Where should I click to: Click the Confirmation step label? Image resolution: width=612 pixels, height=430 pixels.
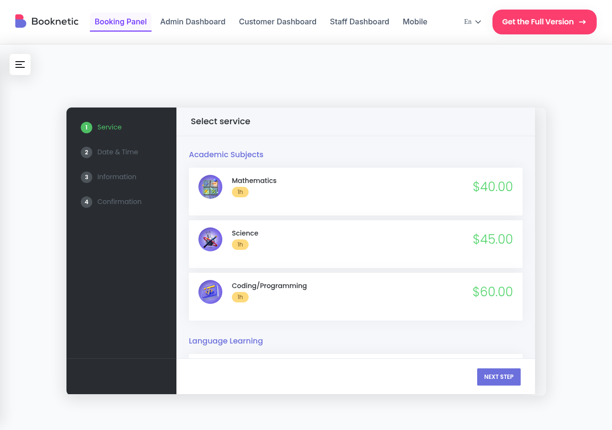[120, 202]
